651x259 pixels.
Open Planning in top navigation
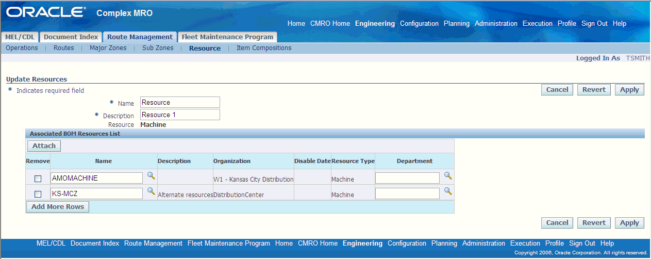point(457,24)
